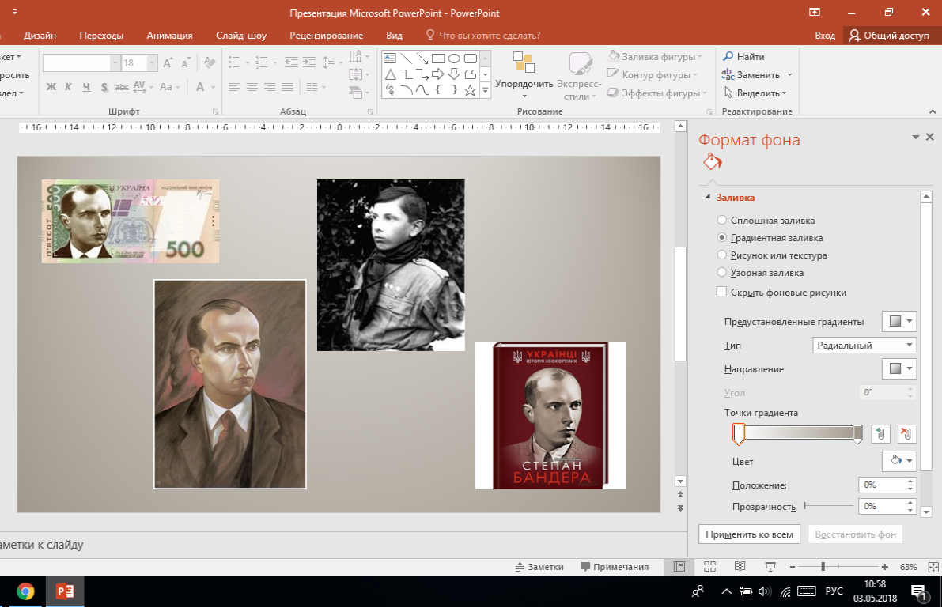Expand Заливка фигуры dropdown
Image resolution: width=942 pixels, height=608 pixels.
[x=700, y=56]
